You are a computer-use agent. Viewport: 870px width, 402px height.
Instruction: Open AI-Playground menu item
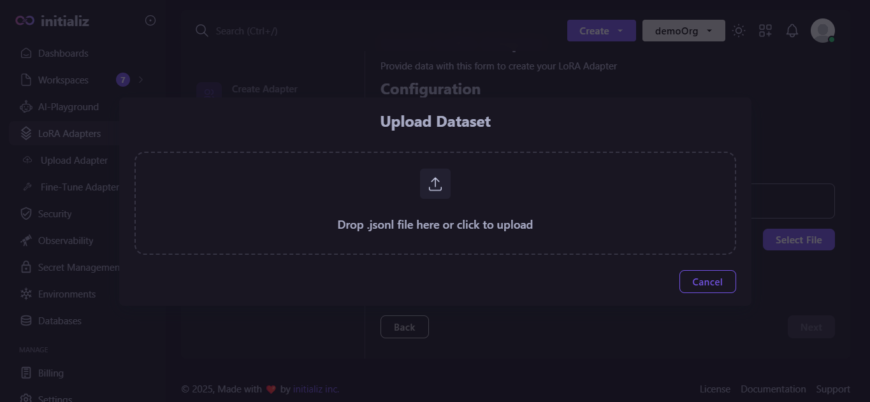[68, 107]
